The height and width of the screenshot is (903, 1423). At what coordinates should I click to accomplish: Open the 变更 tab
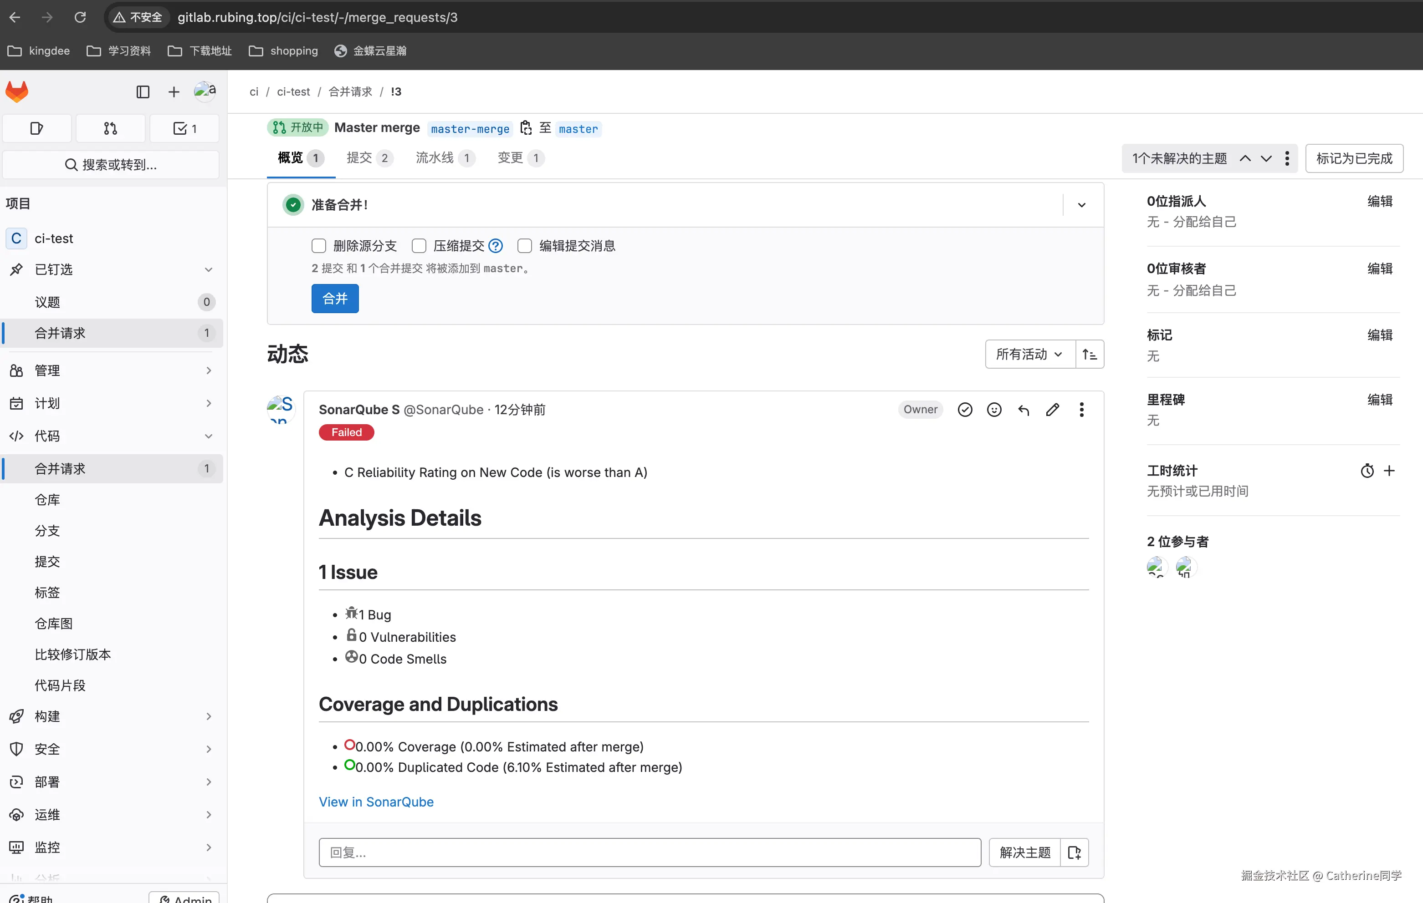click(x=511, y=157)
